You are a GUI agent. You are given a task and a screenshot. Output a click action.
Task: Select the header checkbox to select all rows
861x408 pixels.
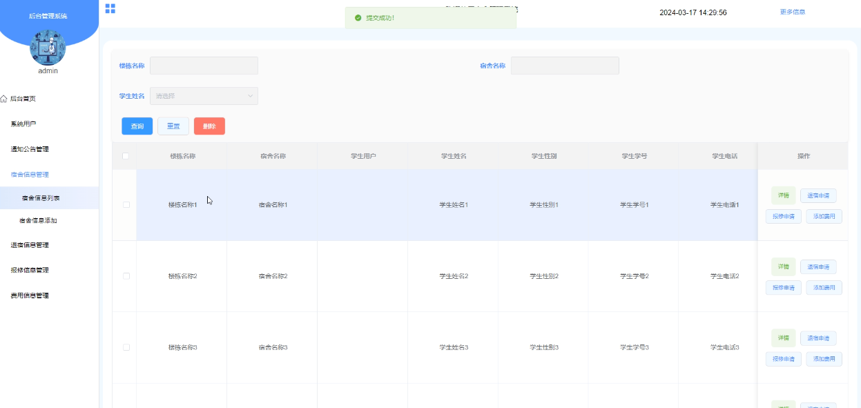pyautogui.click(x=126, y=156)
